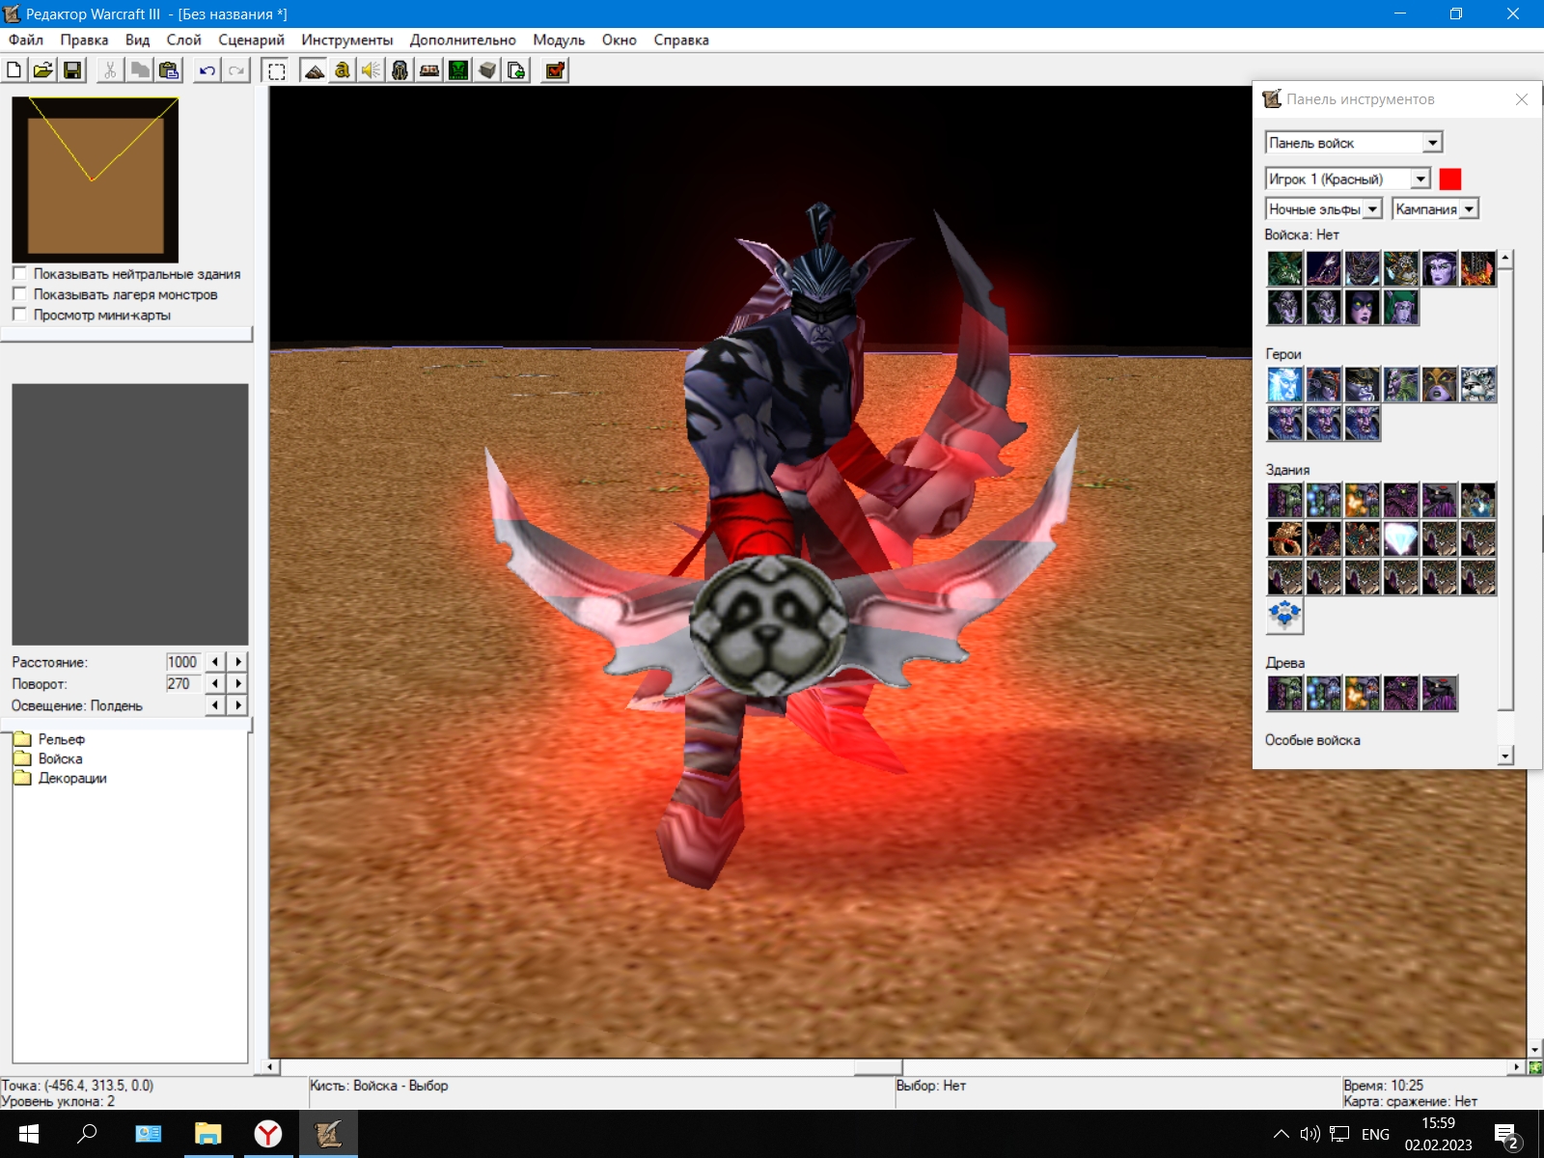Save the map with the floppy icon

[x=72, y=70]
